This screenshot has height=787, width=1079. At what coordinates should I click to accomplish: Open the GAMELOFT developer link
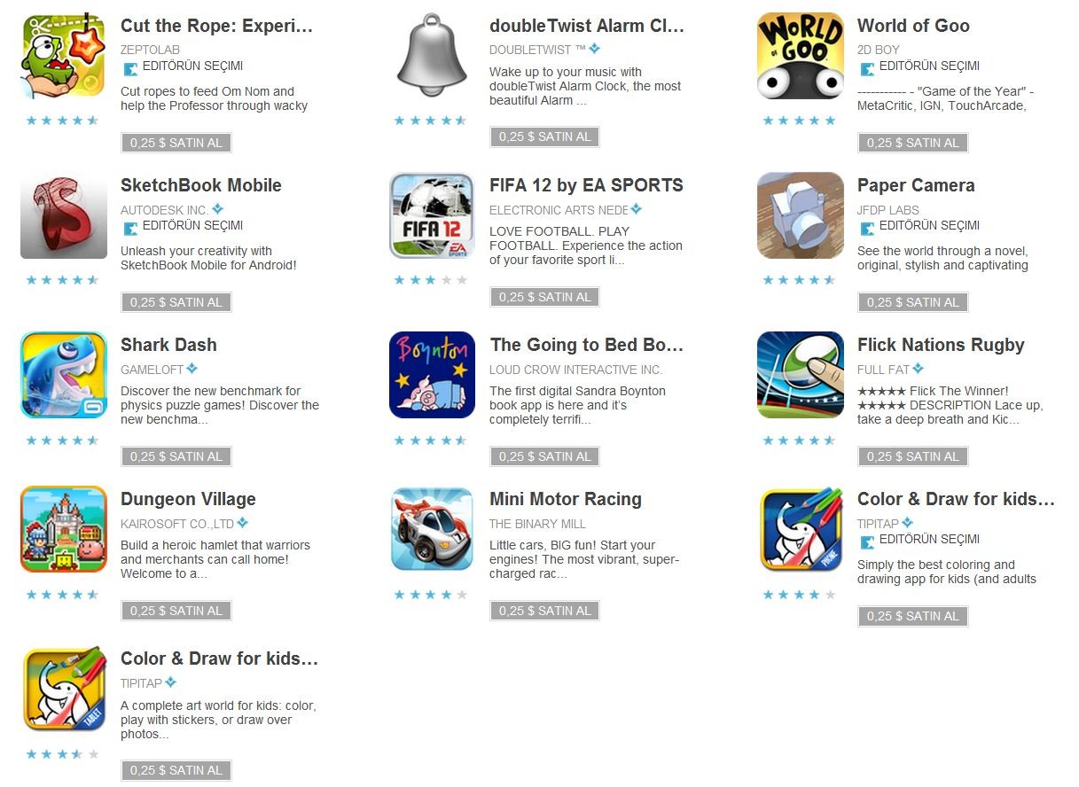[x=152, y=370]
